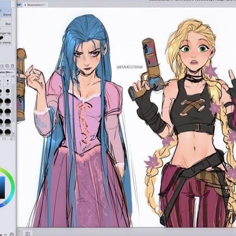Click the duplicate sub tool icon
The image size is (236, 236).
click(8, 66)
